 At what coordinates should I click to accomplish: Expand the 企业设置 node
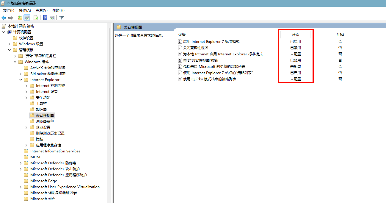point(26,127)
